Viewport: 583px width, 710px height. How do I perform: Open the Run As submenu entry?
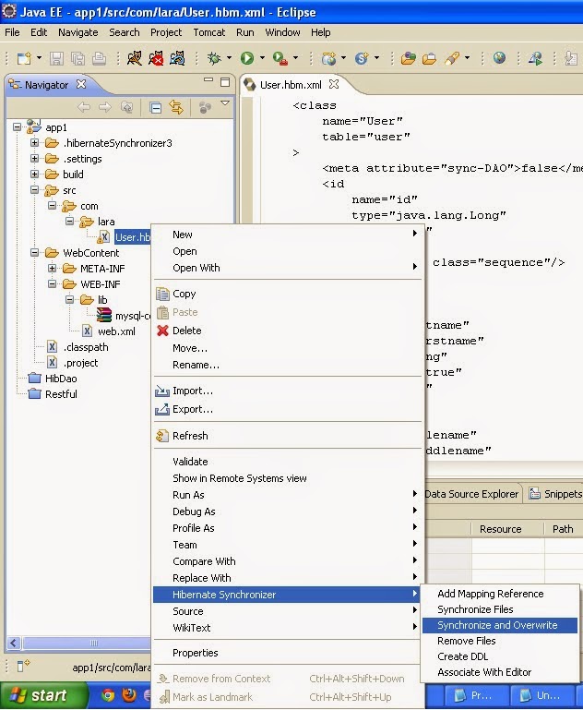tap(287, 495)
